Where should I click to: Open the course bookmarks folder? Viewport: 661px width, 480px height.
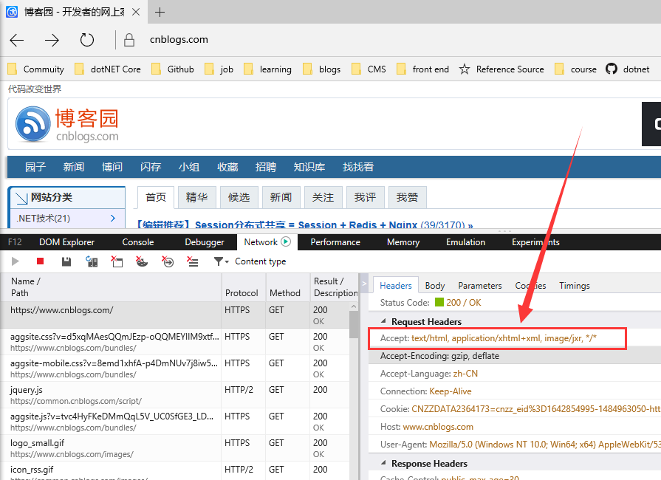coord(575,69)
